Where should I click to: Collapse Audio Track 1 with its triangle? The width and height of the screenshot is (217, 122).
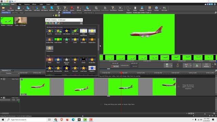(x=1, y=98)
